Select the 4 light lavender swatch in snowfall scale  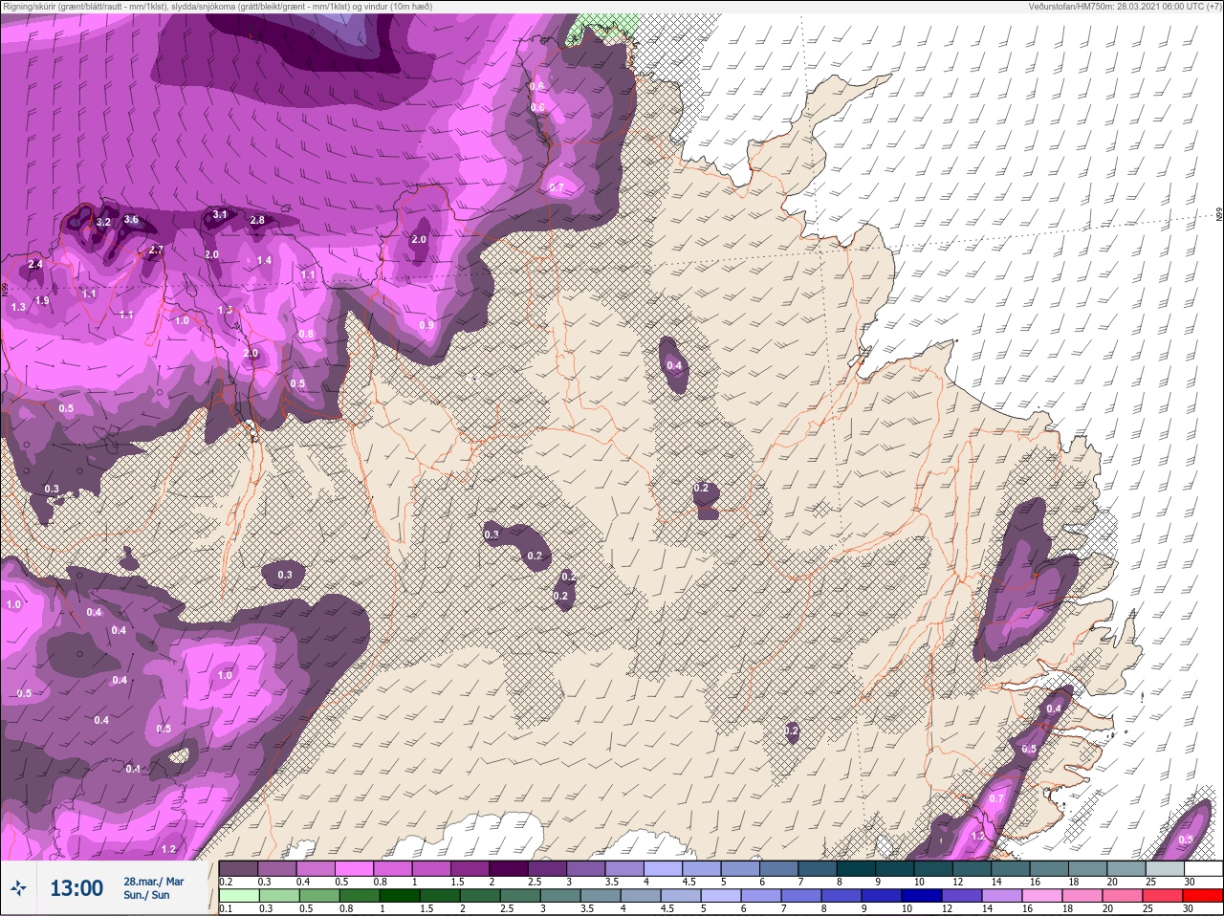[x=663, y=868]
